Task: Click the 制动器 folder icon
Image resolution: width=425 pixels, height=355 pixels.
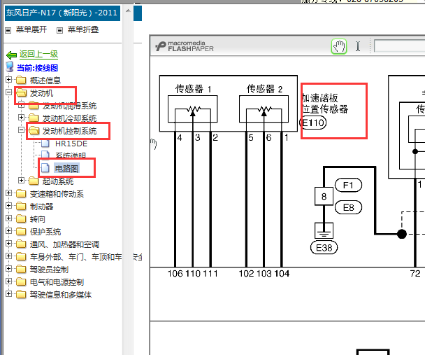Action: click(x=21, y=207)
